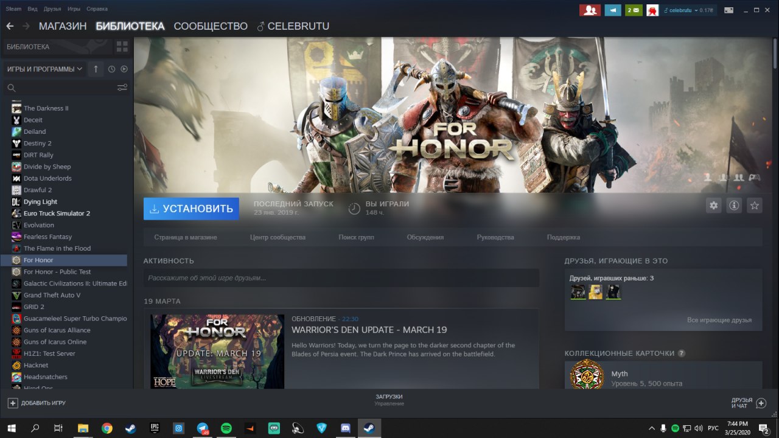This screenshot has height=438, width=779.
Task: Open the Друзья menu
Action: pyautogui.click(x=52, y=9)
